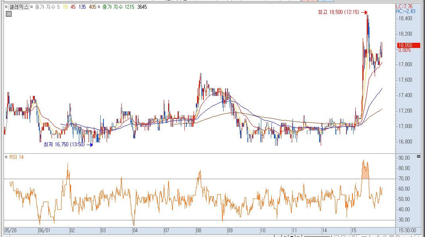Click the 15:30:00 time label
Viewport: 425px width, 237px height.
(408, 231)
